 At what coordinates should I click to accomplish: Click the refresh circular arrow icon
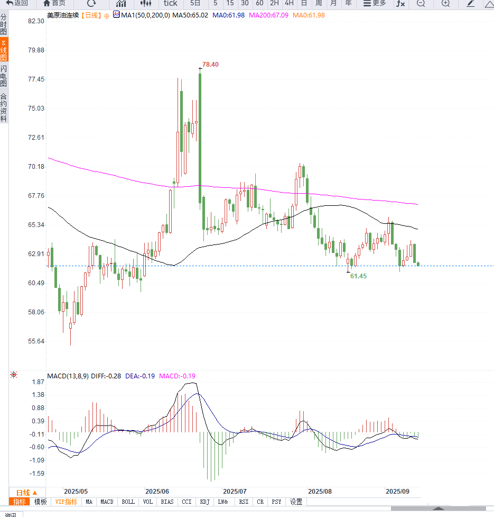91,3
